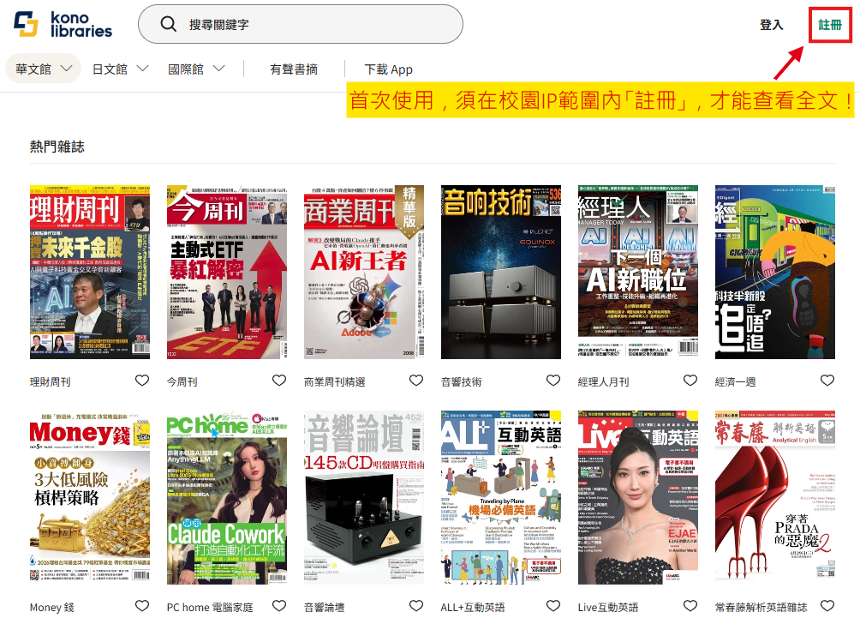Favorite 經理人月刊 with heart icon

(690, 381)
